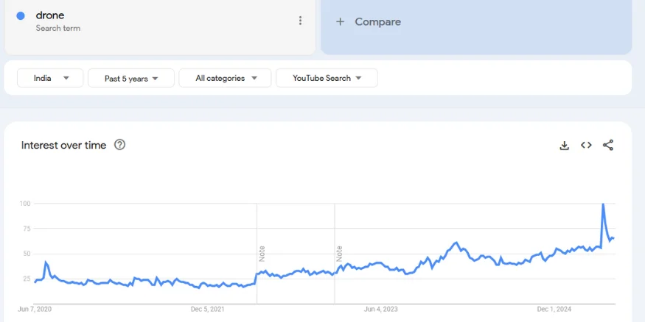Click the blue dot next to drone
The height and width of the screenshot is (322, 645).
pyautogui.click(x=21, y=16)
